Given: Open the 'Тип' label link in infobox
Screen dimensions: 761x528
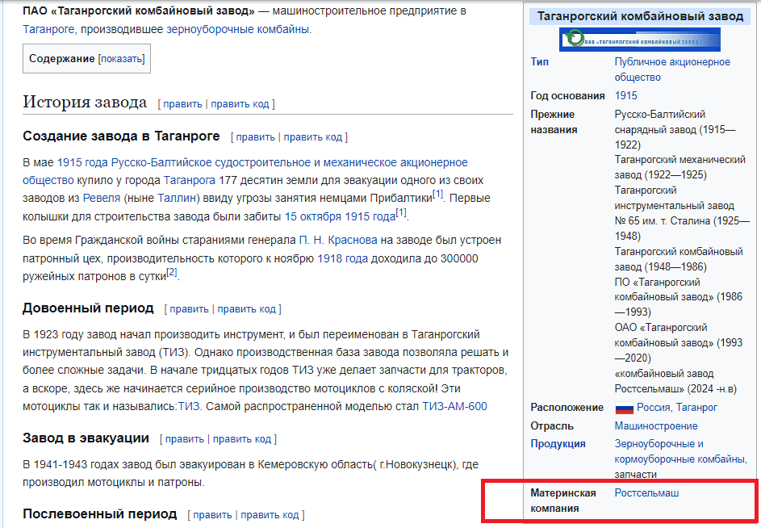Looking at the screenshot, I should (540, 62).
